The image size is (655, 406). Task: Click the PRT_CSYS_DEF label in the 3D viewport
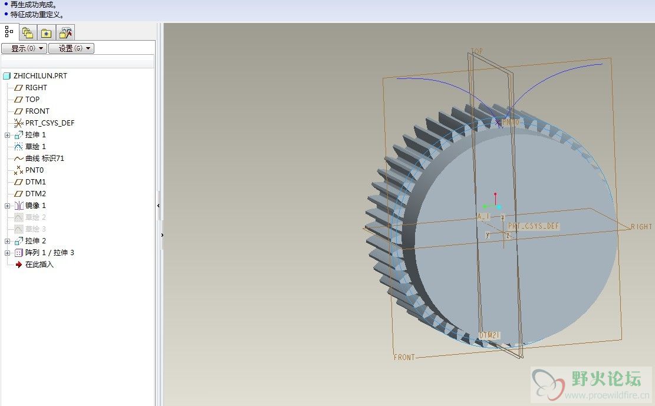pyautogui.click(x=534, y=226)
